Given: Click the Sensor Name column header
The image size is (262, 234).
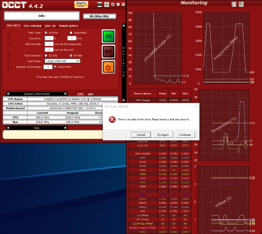Looking at the screenshot, I should (x=143, y=94).
